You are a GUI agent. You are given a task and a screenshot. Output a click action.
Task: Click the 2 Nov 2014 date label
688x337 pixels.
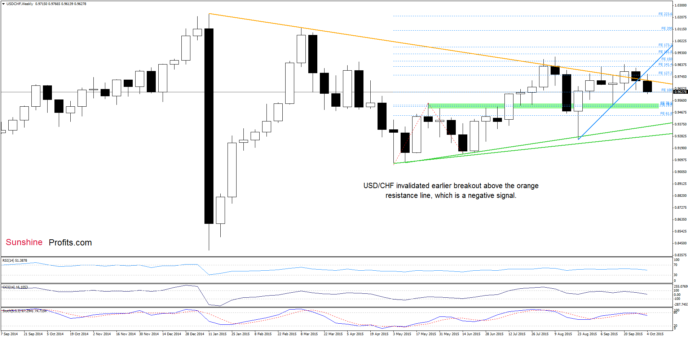(x=102, y=334)
